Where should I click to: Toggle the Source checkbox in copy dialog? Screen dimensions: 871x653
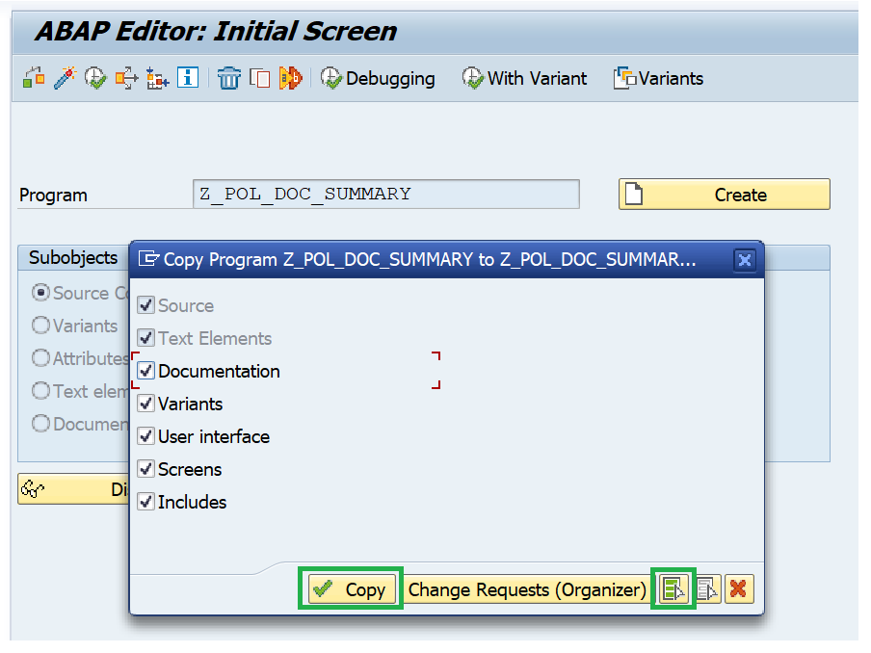(x=146, y=305)
